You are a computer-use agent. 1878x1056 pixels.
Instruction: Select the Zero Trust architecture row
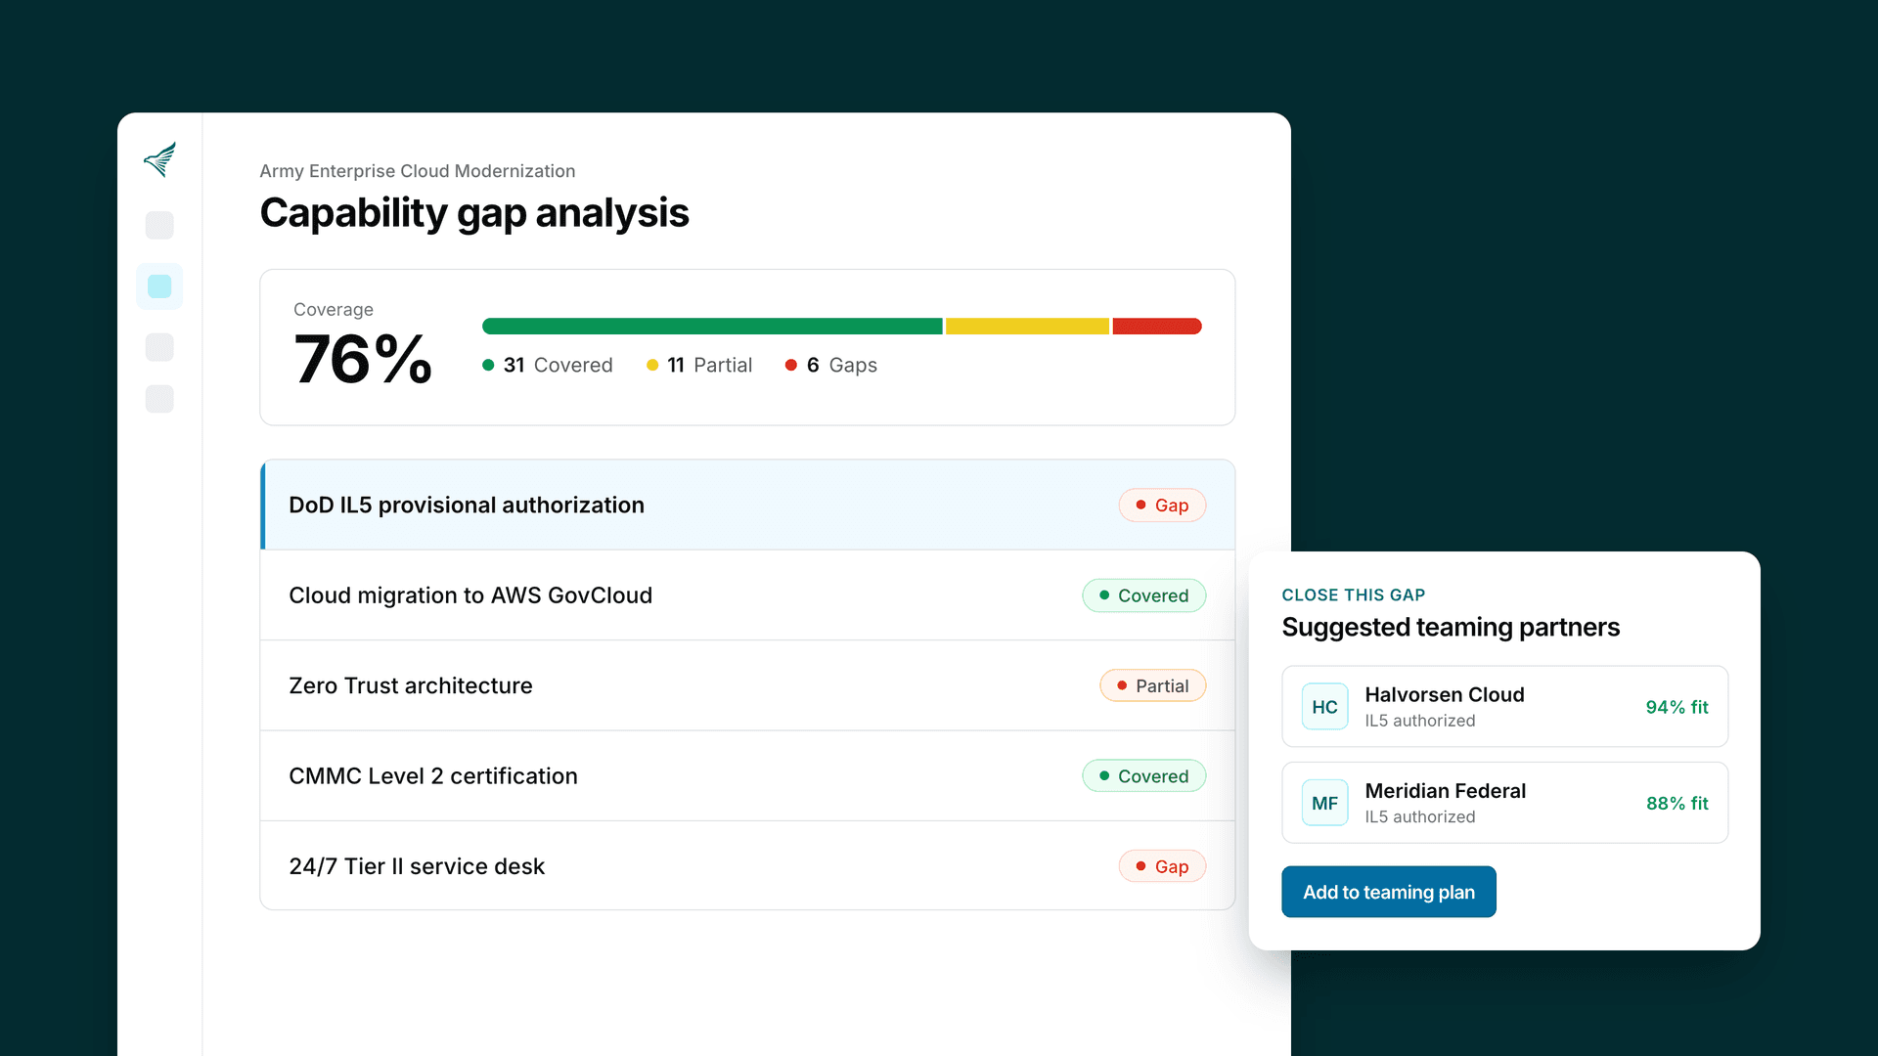click(x=748, y=685)
